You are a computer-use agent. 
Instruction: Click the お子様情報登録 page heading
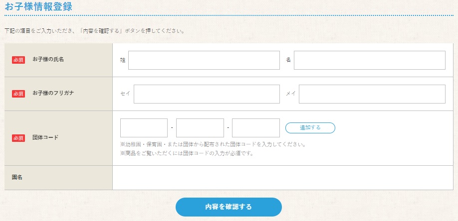click(38, 6)
